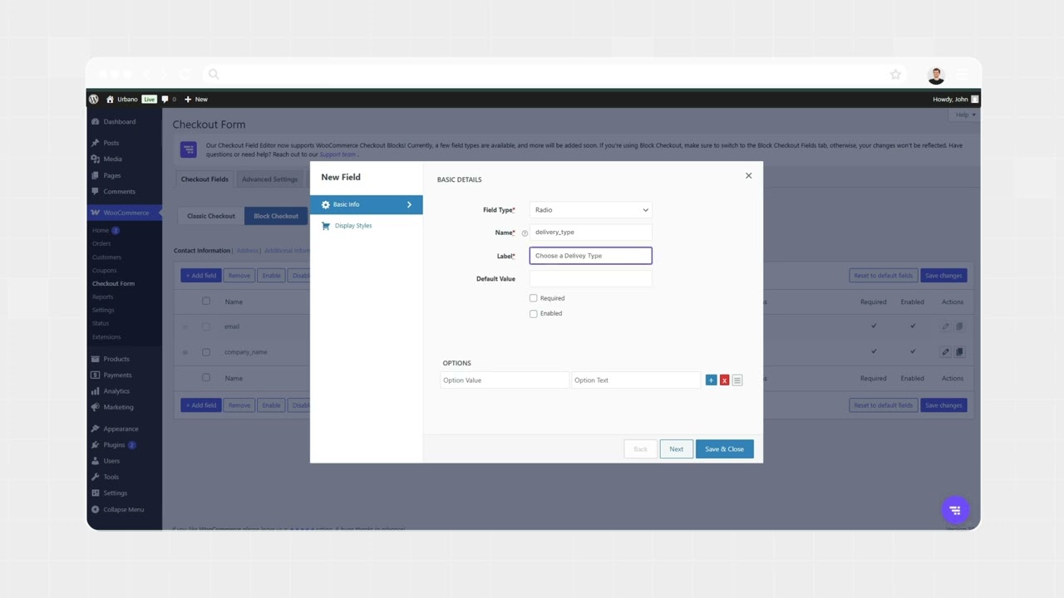Screen dimensions: 1064x598
Task: Check the Enabled checkbox in dialog
Action: 534,313
